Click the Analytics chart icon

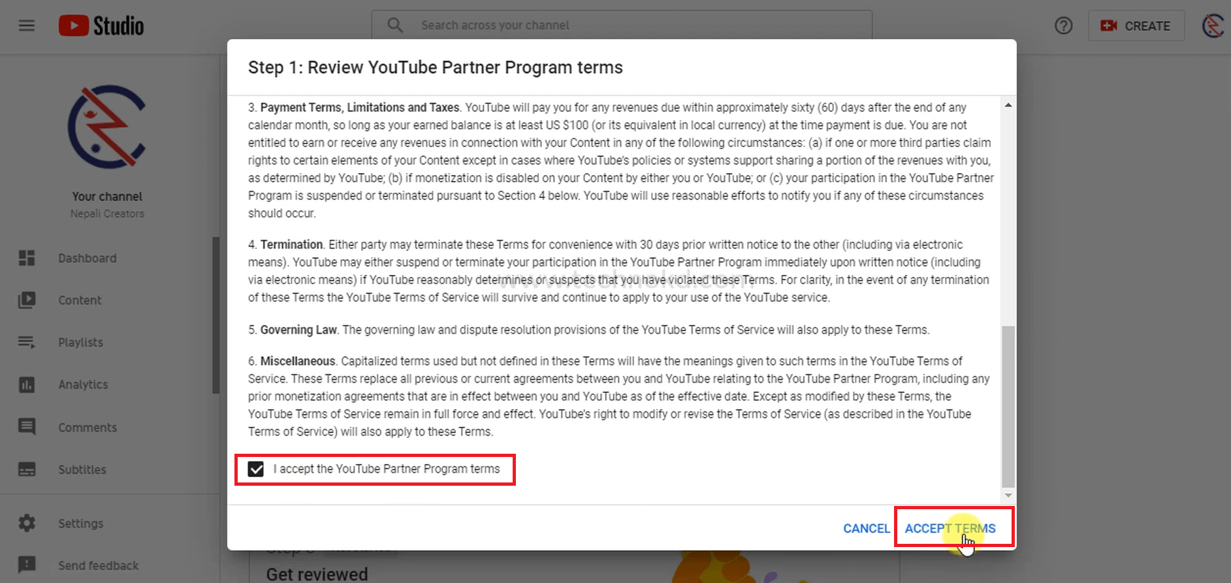(x=27, y=385)
